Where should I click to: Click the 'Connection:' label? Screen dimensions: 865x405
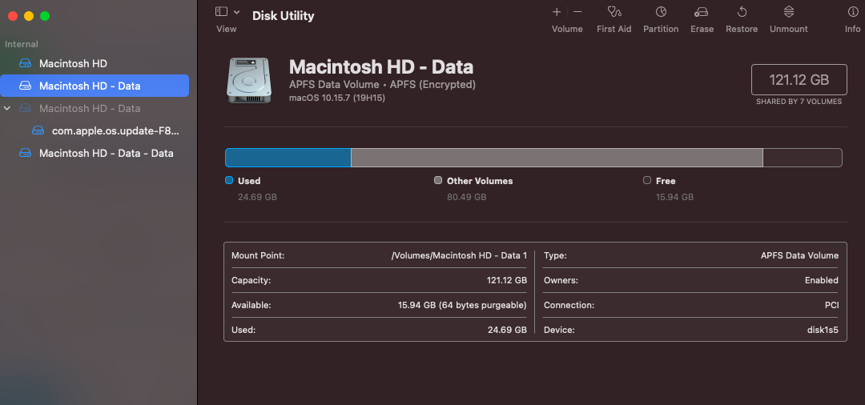tap(569, 305)
